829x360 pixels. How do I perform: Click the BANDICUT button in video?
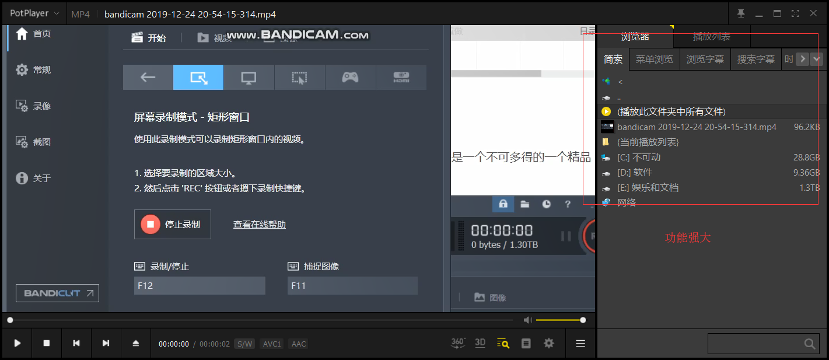point(58,293)
